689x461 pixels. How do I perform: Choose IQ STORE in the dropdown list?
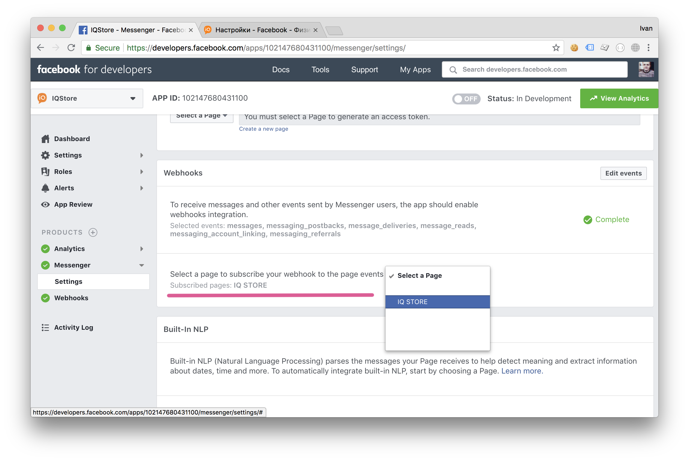tap(437, 302)
